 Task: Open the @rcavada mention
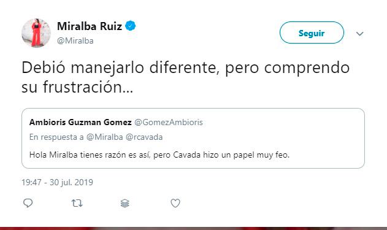tap(144, 137)
